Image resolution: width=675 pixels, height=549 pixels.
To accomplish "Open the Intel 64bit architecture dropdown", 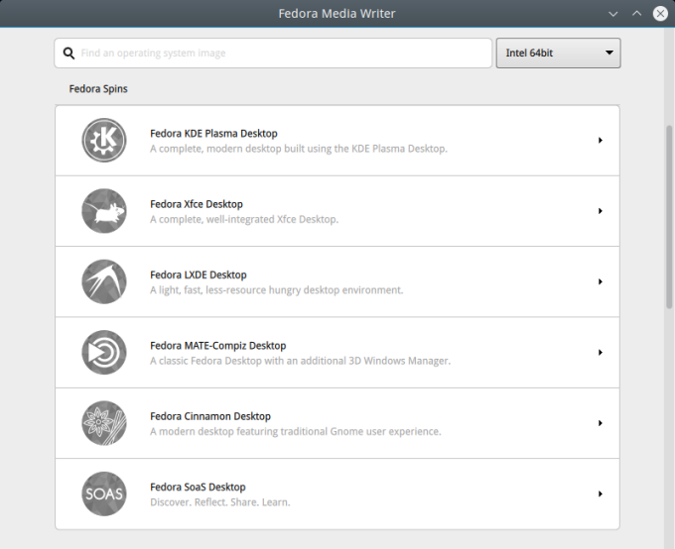I will tap(558, 54).
